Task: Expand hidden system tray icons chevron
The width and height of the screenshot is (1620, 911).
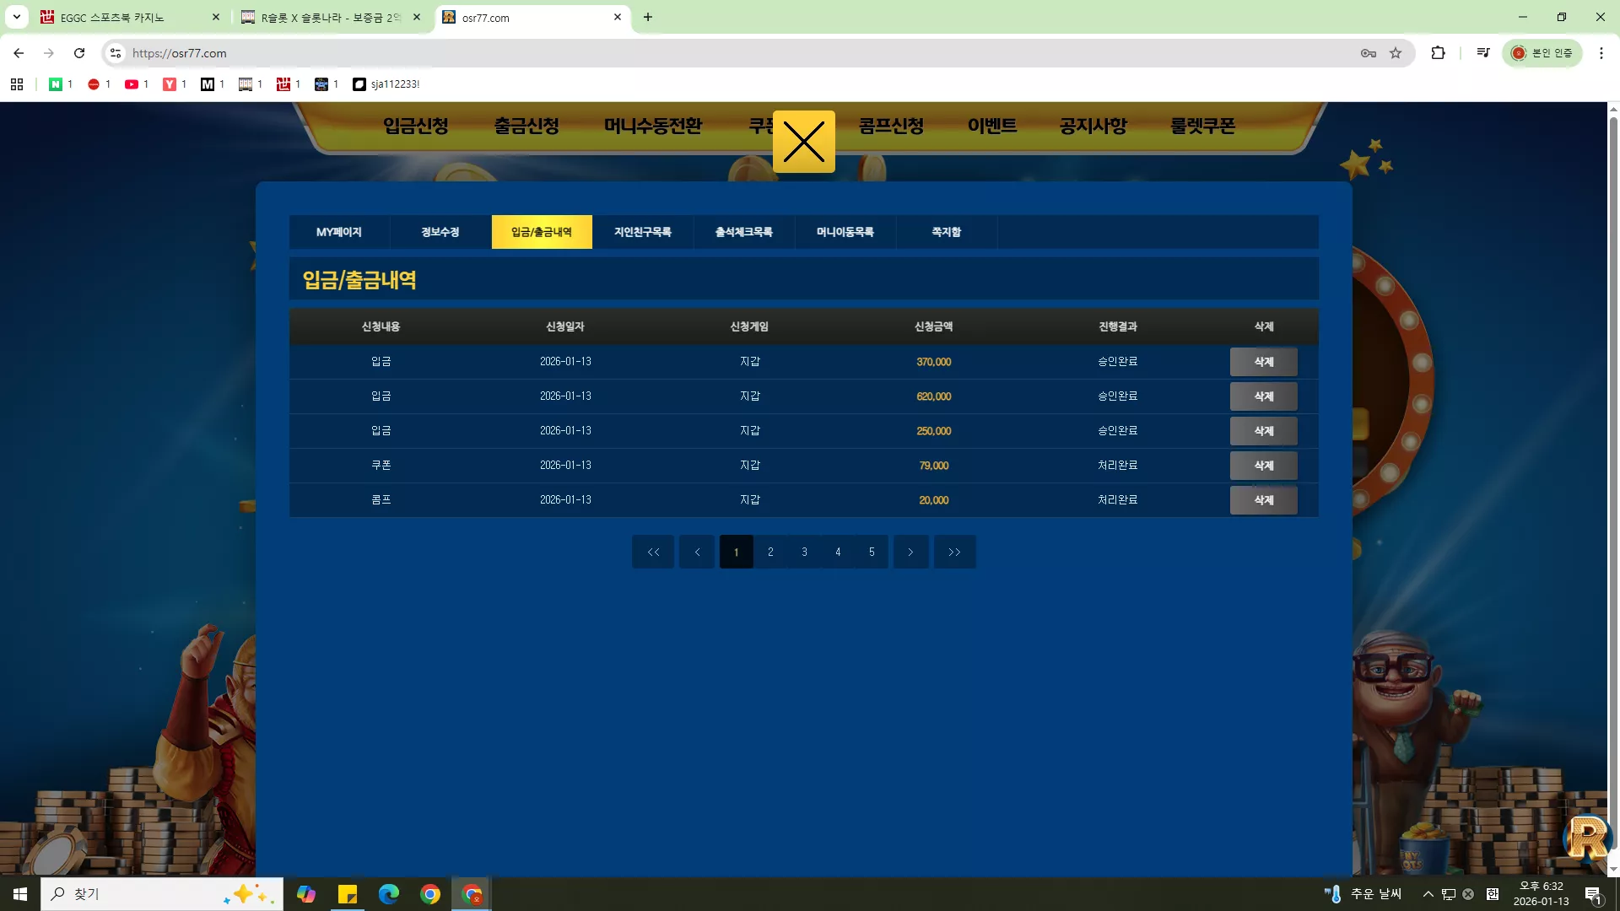Action: pos(1428,894)
